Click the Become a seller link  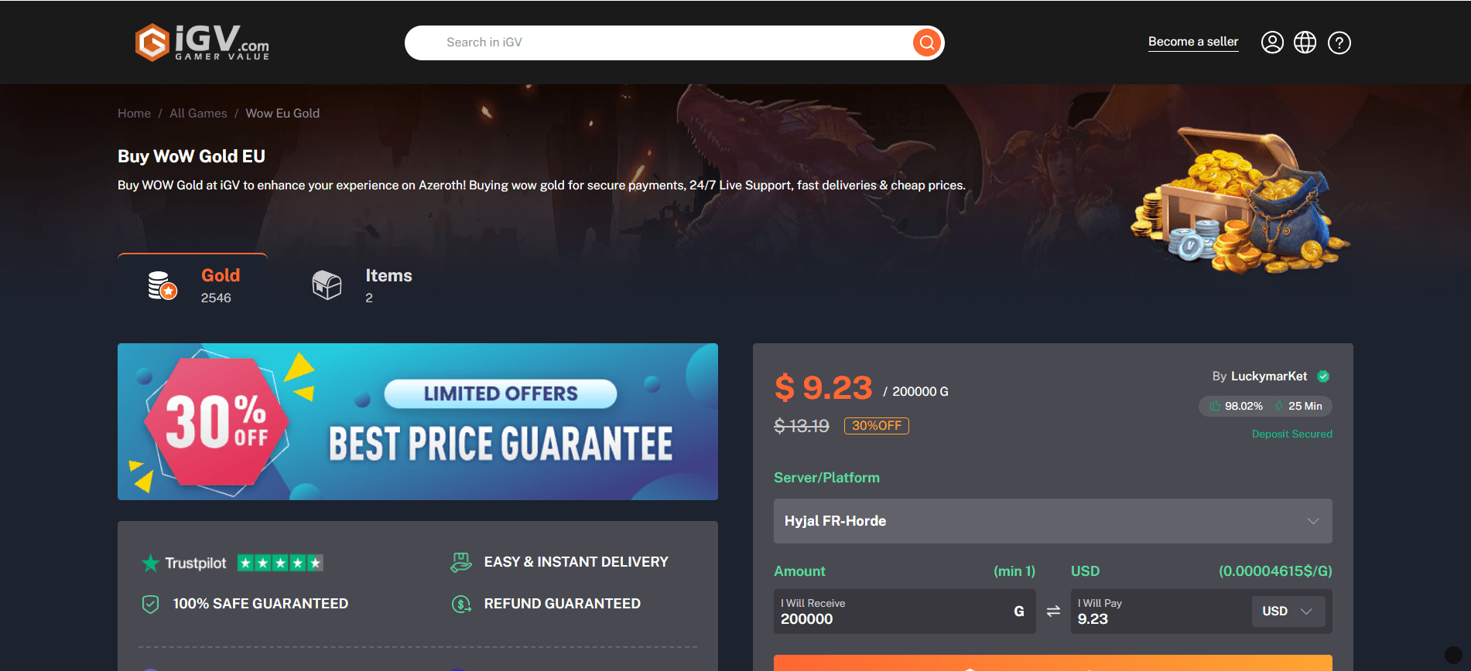coord(1193,42)
